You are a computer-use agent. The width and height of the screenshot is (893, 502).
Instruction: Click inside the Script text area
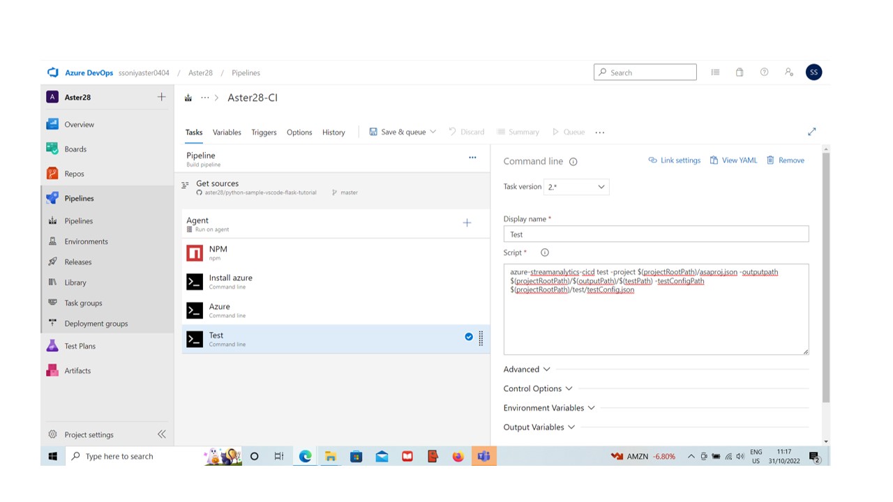tap(656, 310)
